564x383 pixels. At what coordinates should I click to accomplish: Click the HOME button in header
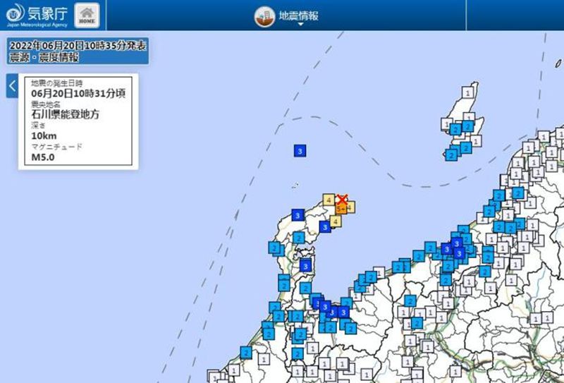[87, 13]
